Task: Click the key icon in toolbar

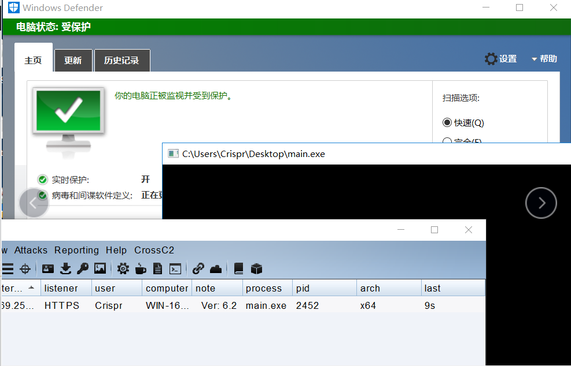Action: pos(83,268)
